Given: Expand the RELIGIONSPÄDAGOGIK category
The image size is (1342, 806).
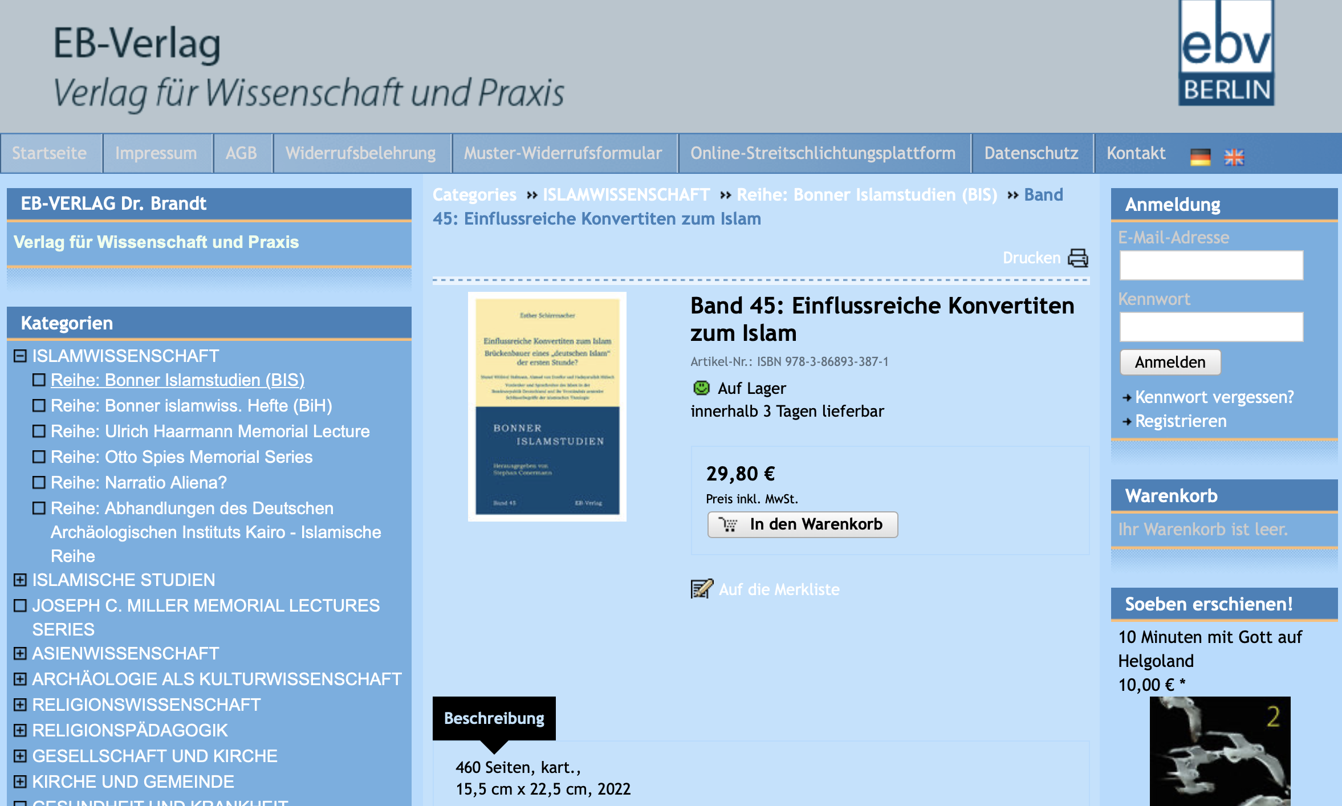Looking at the screenshot, I should coord(20,730).
